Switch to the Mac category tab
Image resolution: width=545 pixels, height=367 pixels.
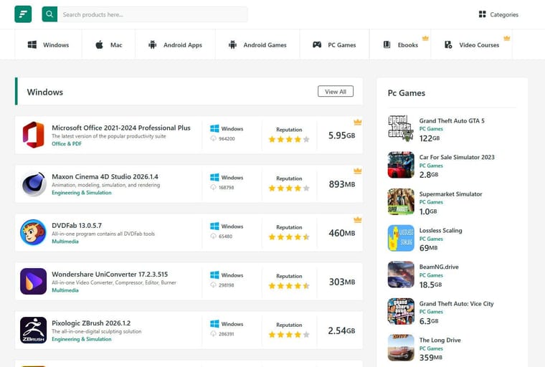[x=109, y=44]
